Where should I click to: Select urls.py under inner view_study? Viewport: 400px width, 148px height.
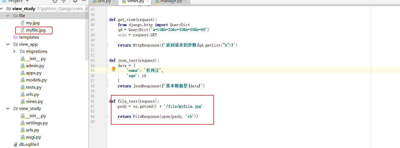point(33,130)
